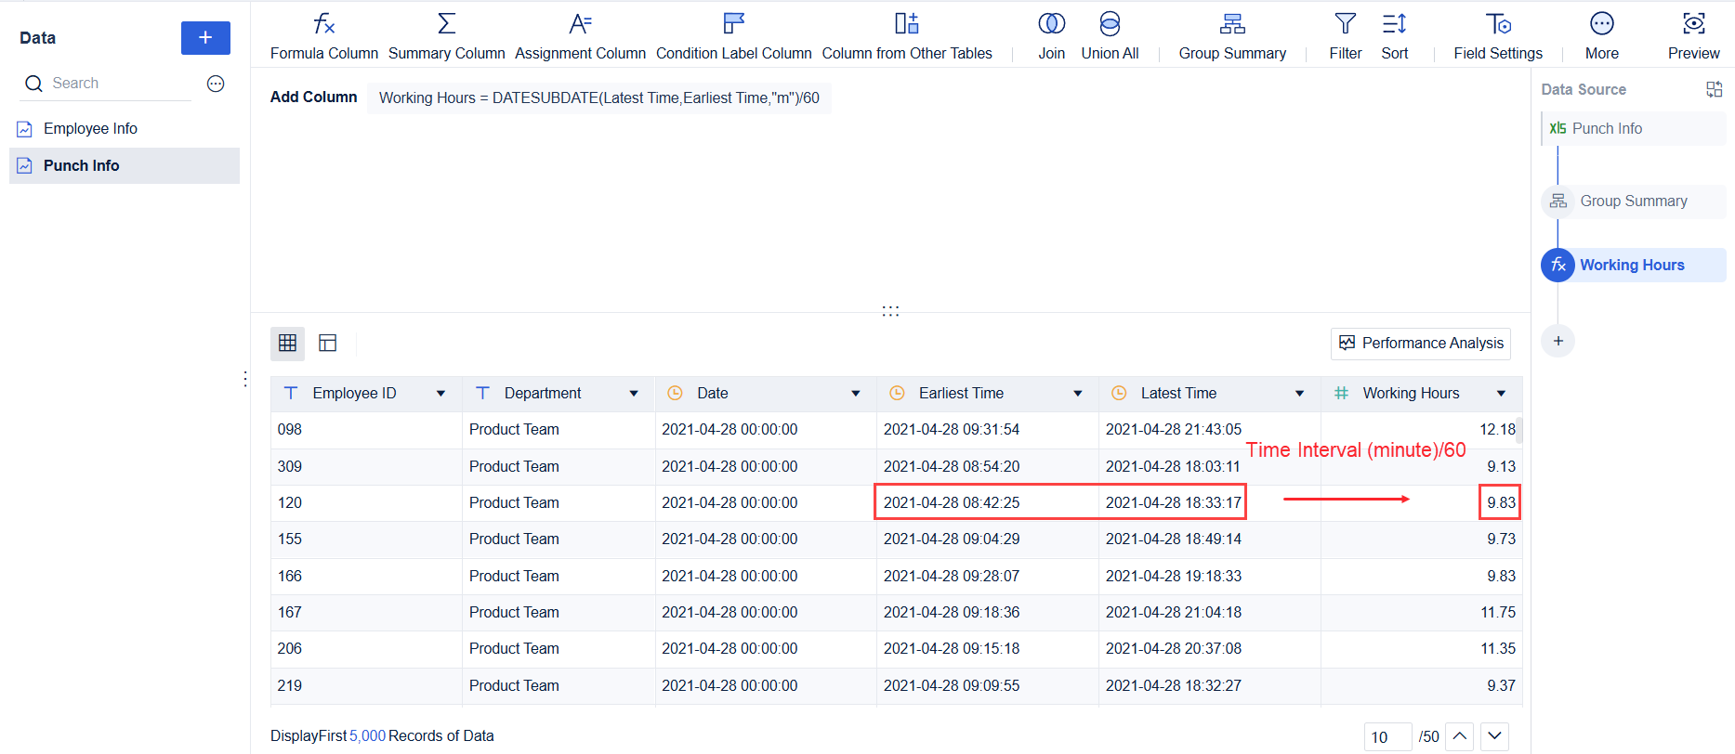Go to previous page with up arrow
Image resolution: width=1735 pixels, height=754 pixels.
[x=1460, y=736]
